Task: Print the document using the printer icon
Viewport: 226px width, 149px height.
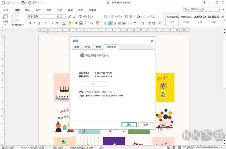Action: point(30,3)
